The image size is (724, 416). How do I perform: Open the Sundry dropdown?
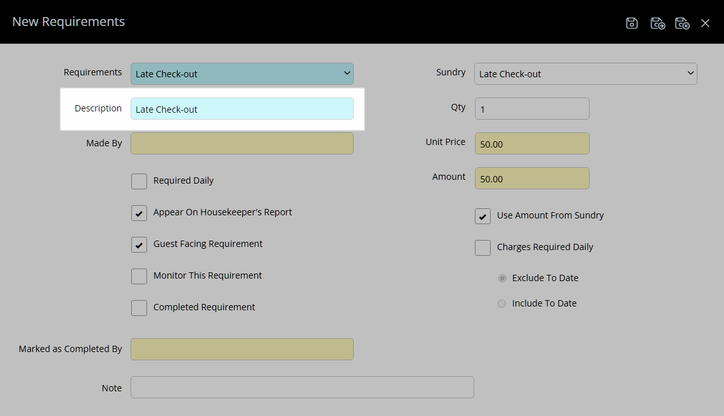(586, 74)
